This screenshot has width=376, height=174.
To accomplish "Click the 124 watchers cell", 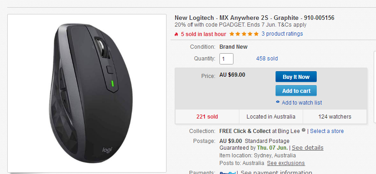I will (335, 117).
